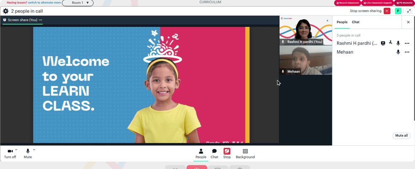Switch to the Chat tab in side panel
Viewport: 415px width, 169px height.
coord(356,22)
